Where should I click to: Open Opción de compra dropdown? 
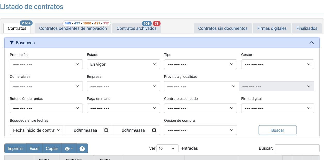click(200, 130)
